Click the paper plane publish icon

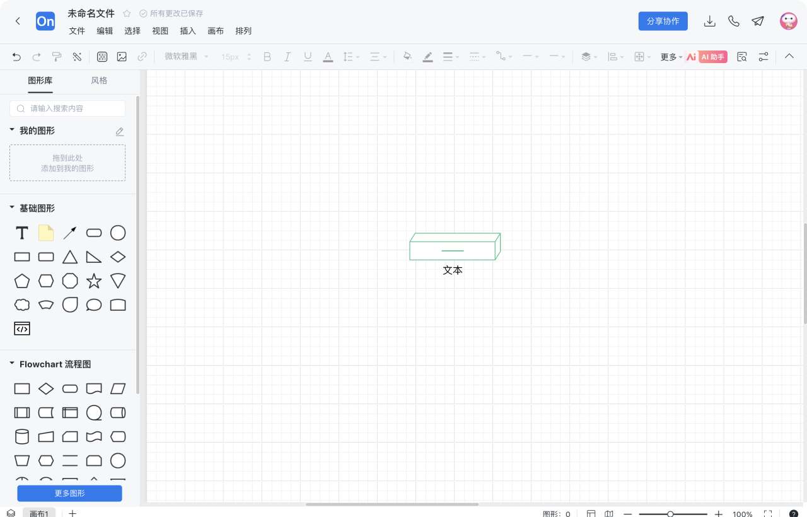coord(758,21)
